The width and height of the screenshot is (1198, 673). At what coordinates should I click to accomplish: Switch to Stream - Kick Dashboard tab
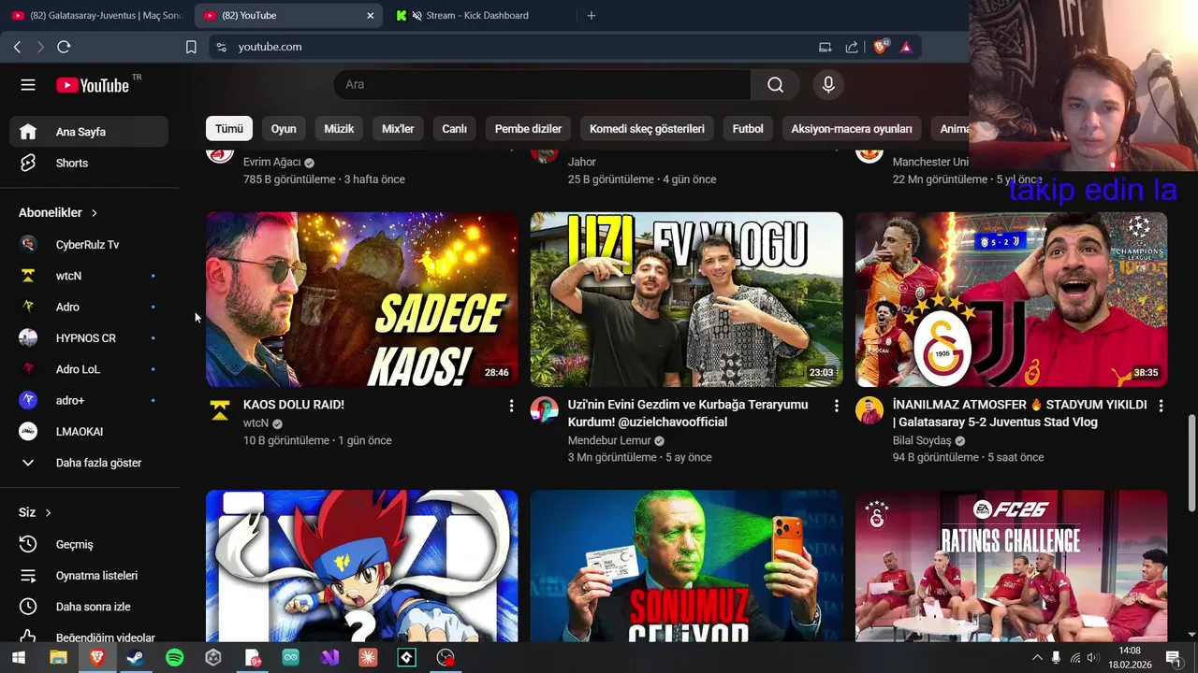pyautogui.click(x=477, y=16)
